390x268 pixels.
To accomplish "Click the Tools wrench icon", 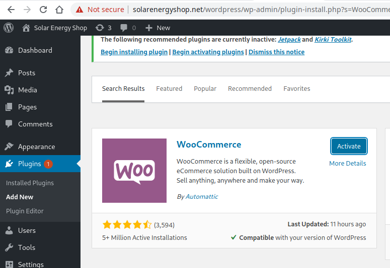I will 9,247.
